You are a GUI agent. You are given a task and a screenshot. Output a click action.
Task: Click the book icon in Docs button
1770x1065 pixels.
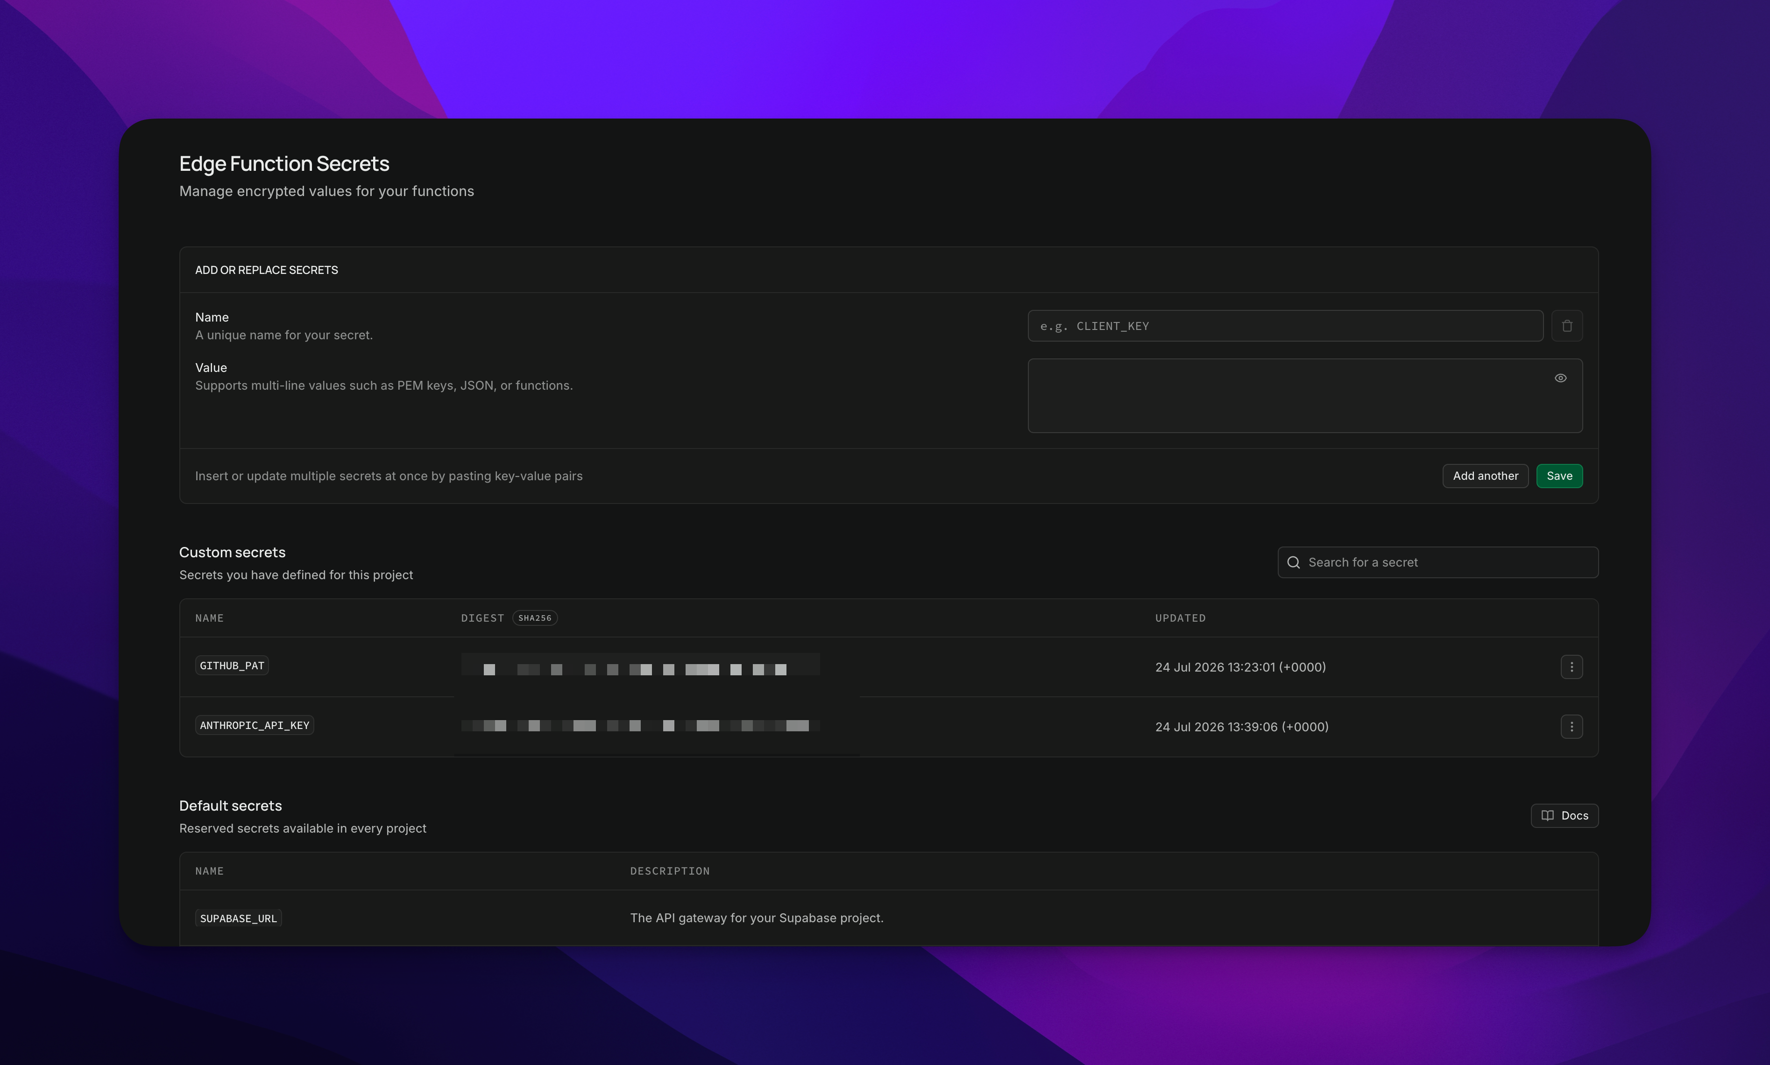[x=1547, y=815]
